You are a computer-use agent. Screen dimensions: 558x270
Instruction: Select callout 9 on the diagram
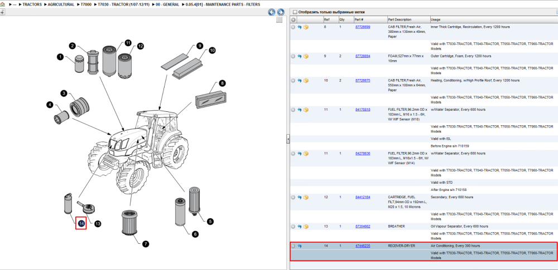click(200, 46)
